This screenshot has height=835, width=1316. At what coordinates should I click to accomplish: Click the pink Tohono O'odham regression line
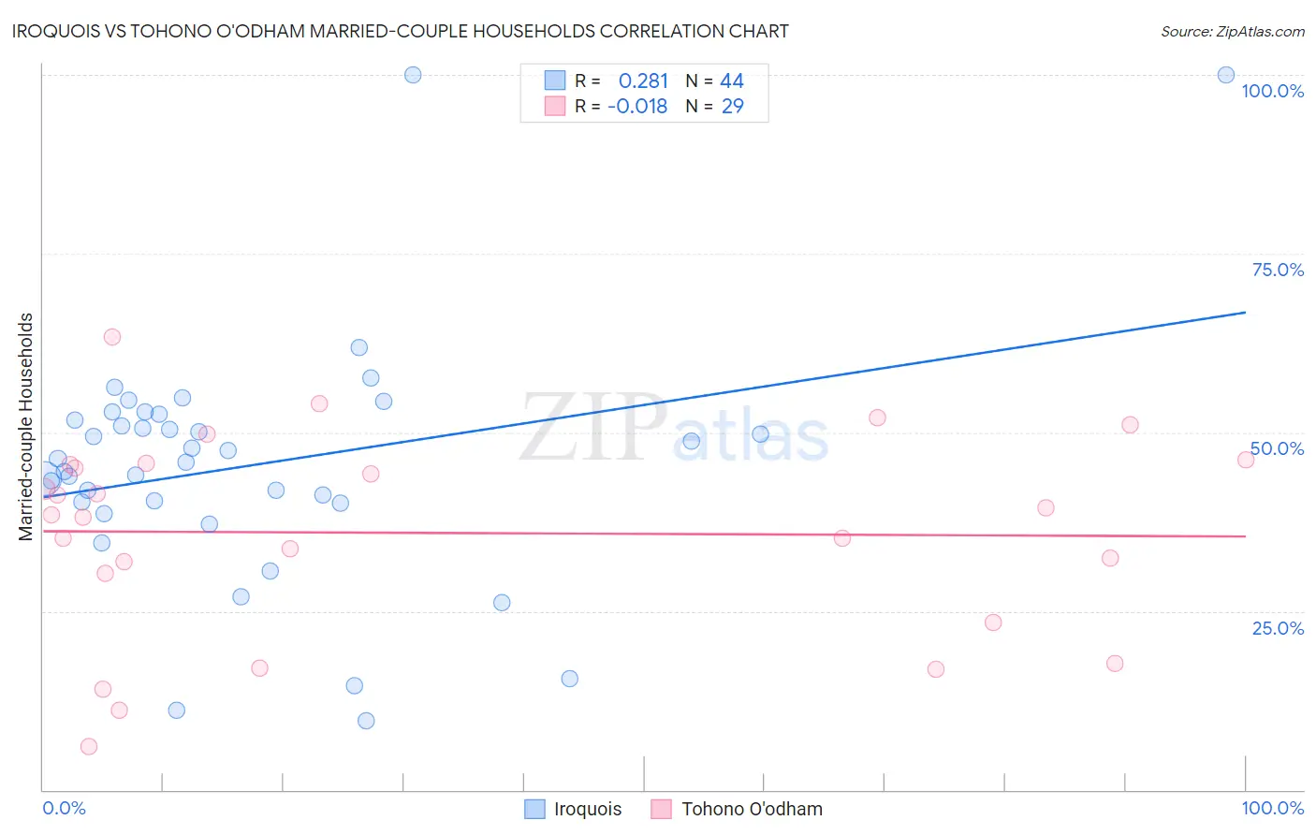pos(645,534)
